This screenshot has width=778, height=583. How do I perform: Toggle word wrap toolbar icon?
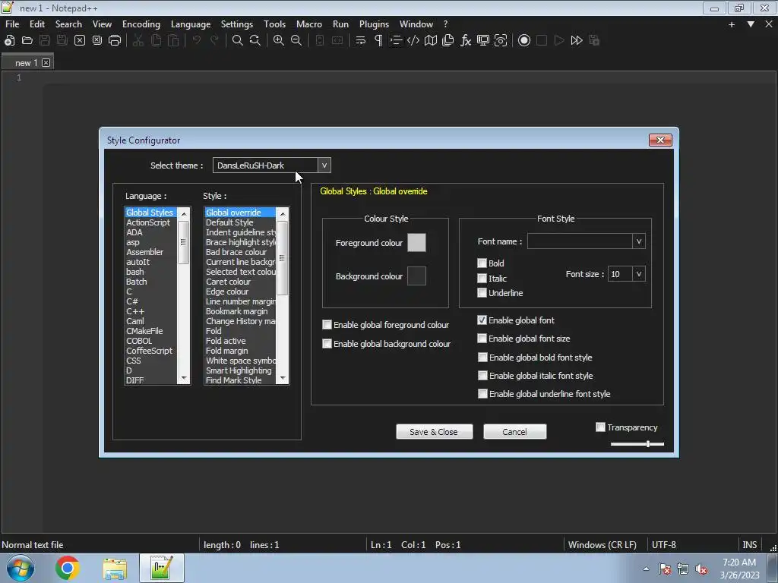(x=361, y=41)
